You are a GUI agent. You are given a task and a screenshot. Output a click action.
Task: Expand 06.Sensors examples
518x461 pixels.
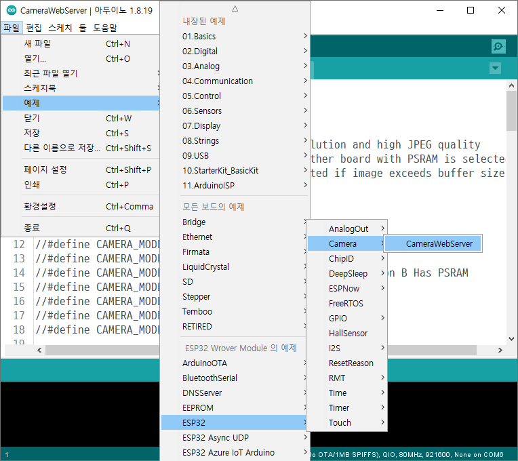(x=235, y=111)
